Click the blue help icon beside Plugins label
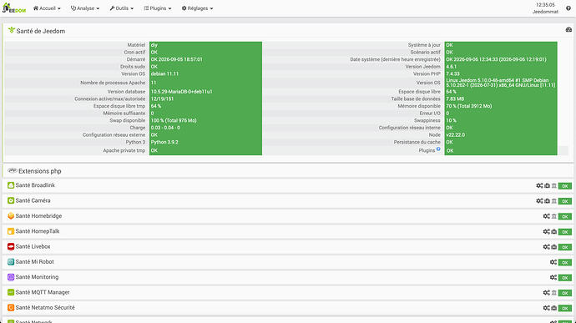Image resolution: width=576 pixels, height=323 pixels. point(438,149)
